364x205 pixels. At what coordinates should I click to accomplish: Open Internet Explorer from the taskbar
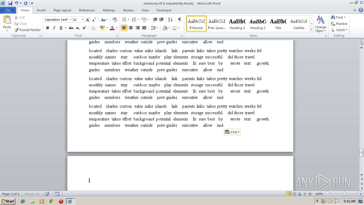(x=23, y=201)
